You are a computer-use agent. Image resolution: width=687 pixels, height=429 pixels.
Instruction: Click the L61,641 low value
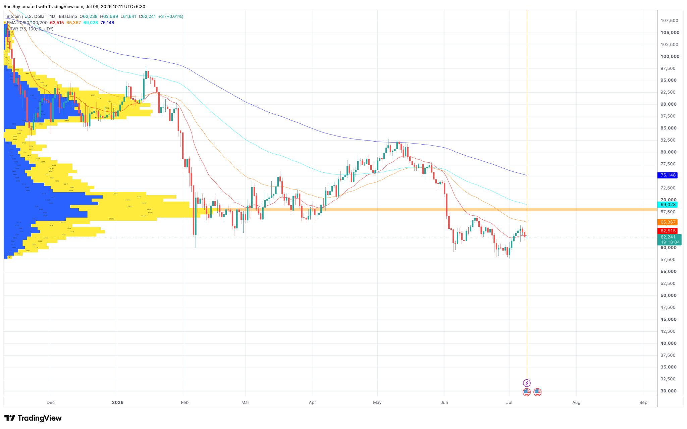pyautogui.click(x=128, y=16)
